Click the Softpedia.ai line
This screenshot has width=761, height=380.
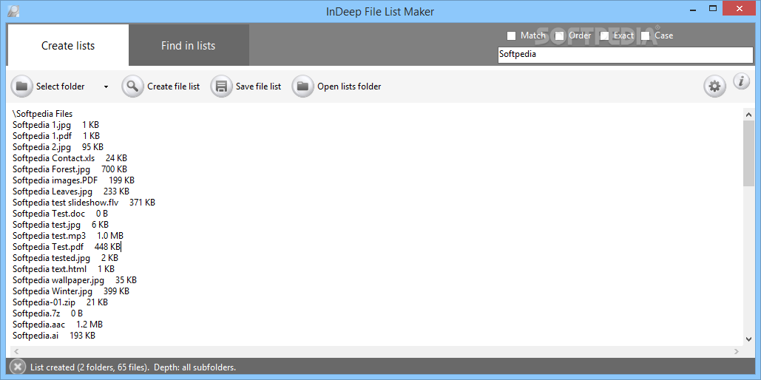click(54, 336)
